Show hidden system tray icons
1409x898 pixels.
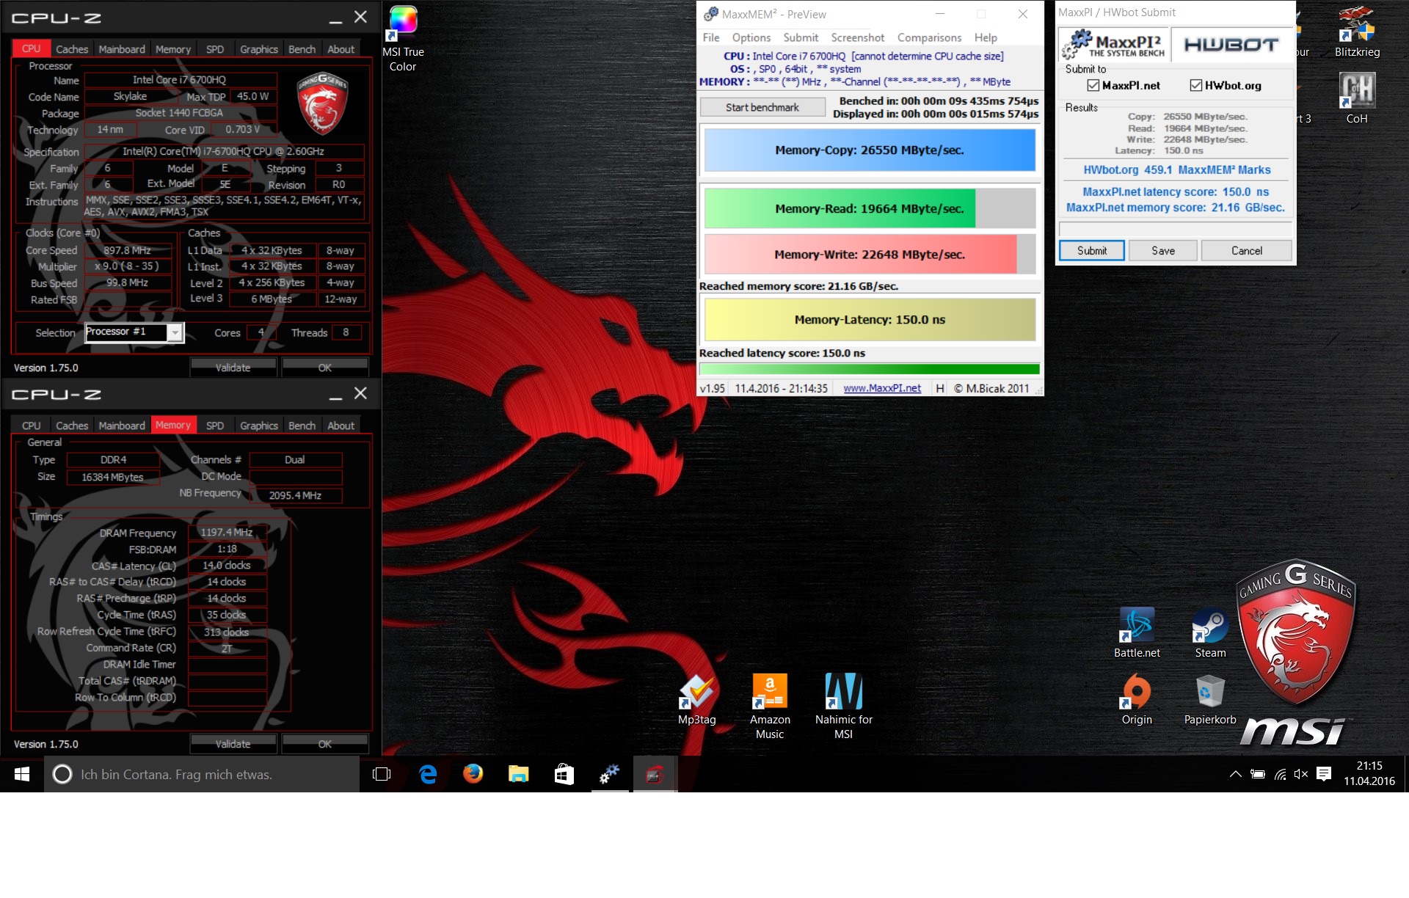[x=1236, y=774]
